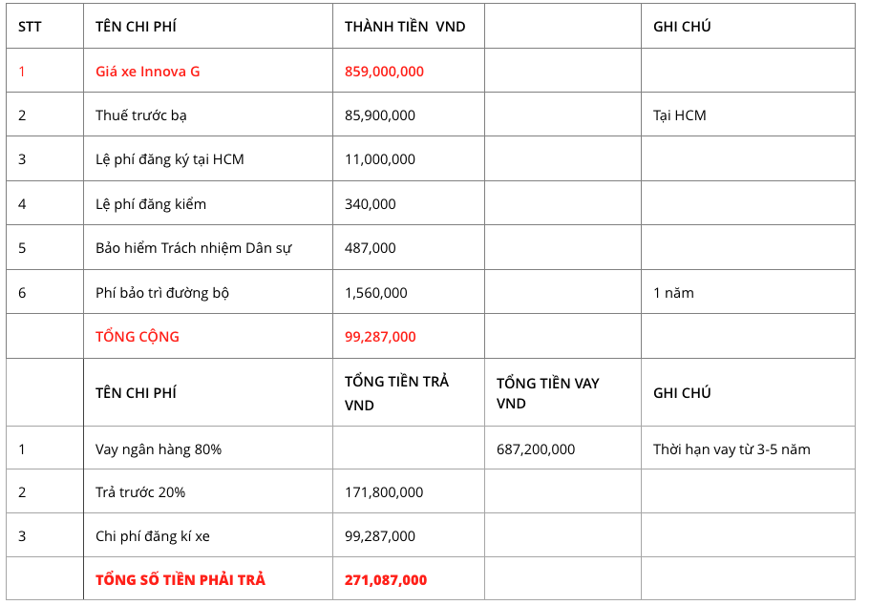Click the 'Lệ phí đăng kiểm' cell
870x605 pixels.
[x=150, y=204]
